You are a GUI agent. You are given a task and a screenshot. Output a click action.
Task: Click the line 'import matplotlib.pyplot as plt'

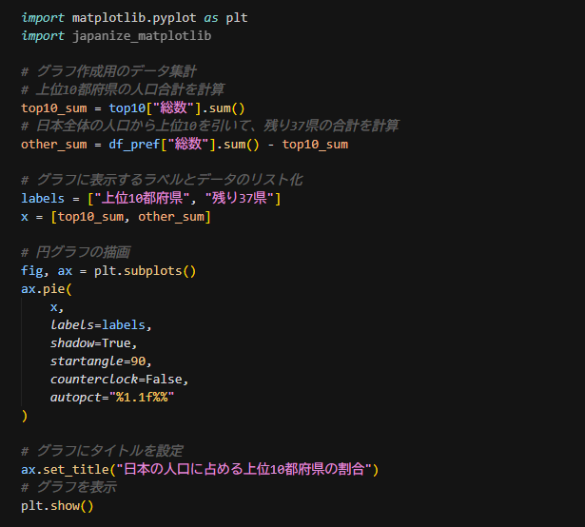(x=134, y=18)
